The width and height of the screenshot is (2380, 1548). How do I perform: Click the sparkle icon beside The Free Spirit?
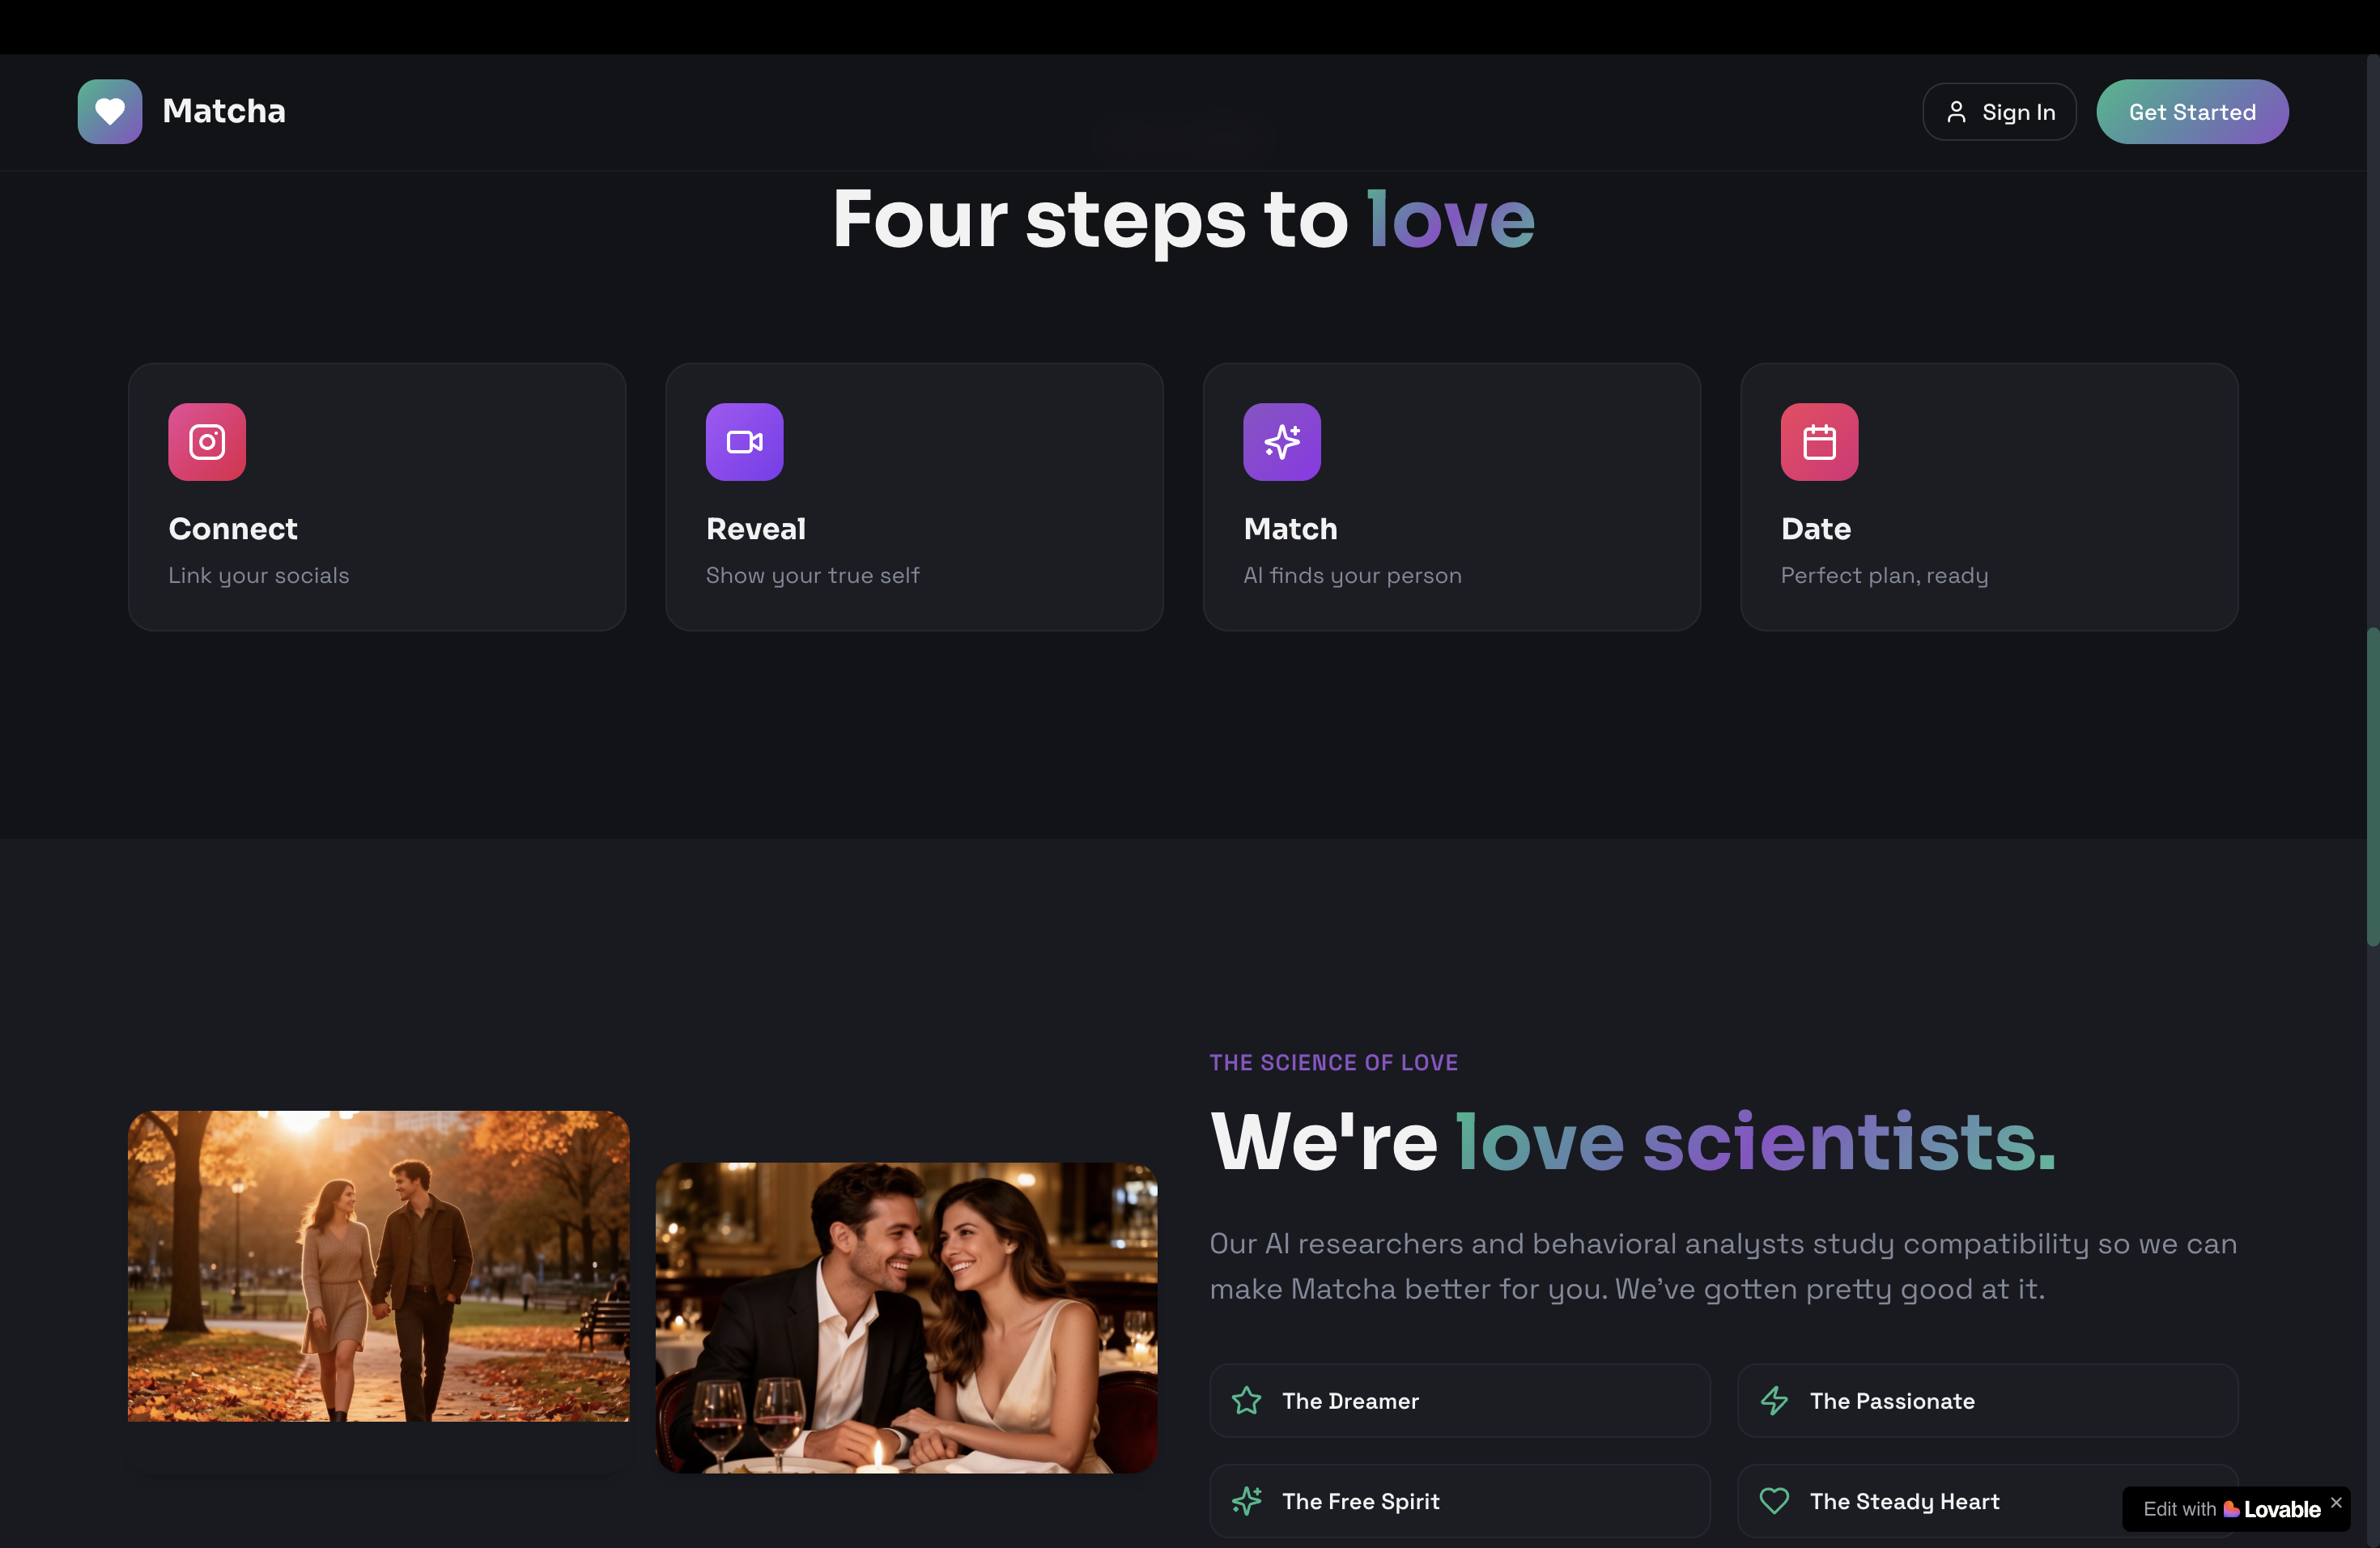point(1246,1500)
